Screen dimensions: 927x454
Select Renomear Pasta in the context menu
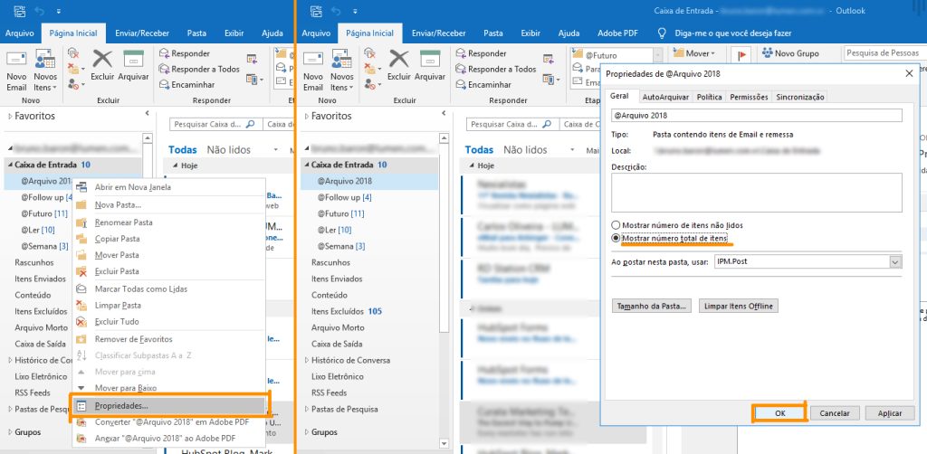click(x=123, y=222)
